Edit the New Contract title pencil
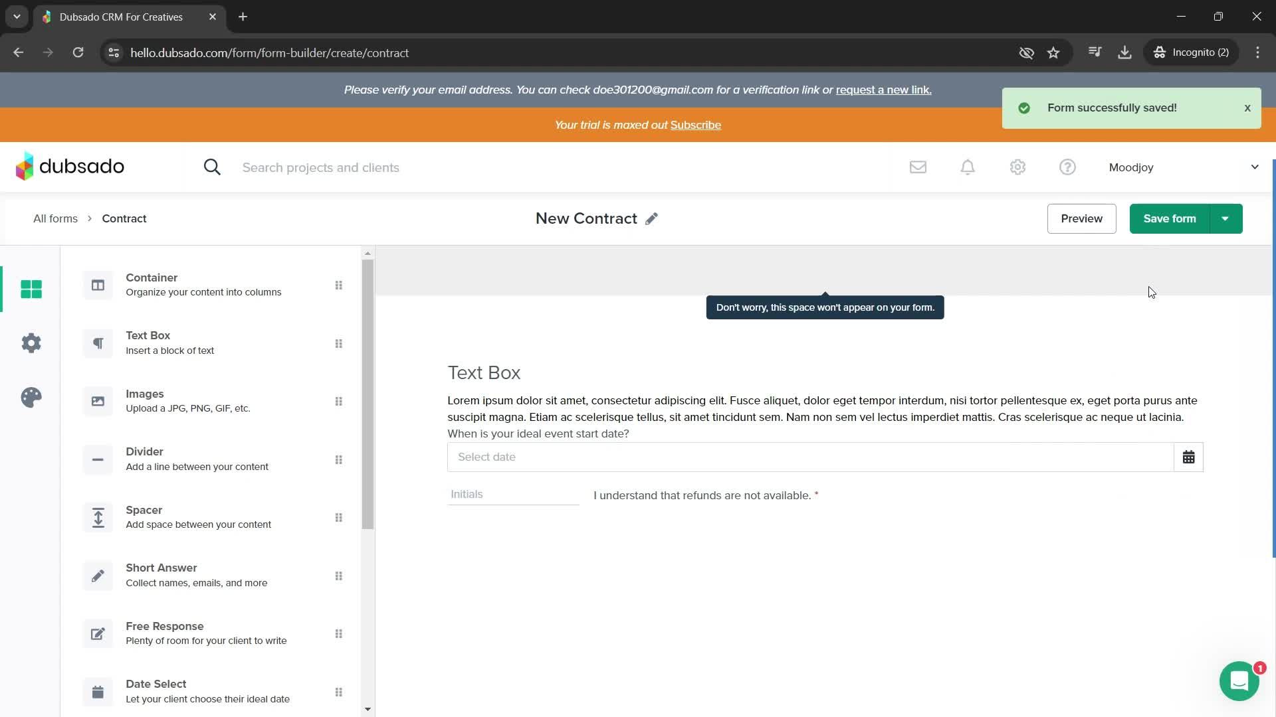The height and width of the screenshot is (717, 1276). point(651,218)
